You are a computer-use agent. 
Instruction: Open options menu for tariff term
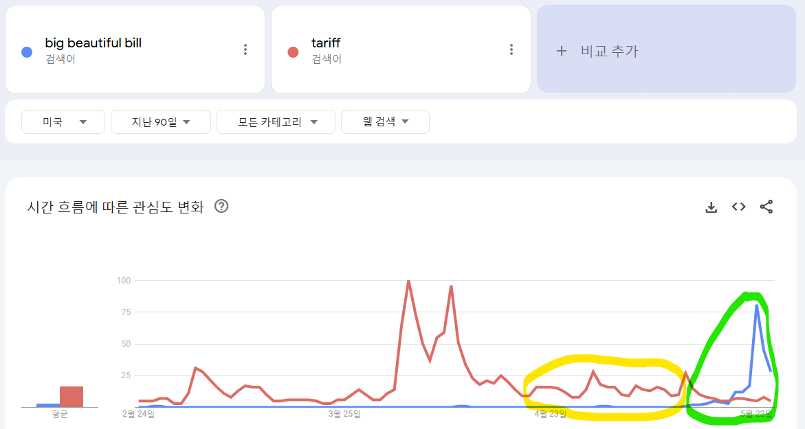[x=511, y=49]
